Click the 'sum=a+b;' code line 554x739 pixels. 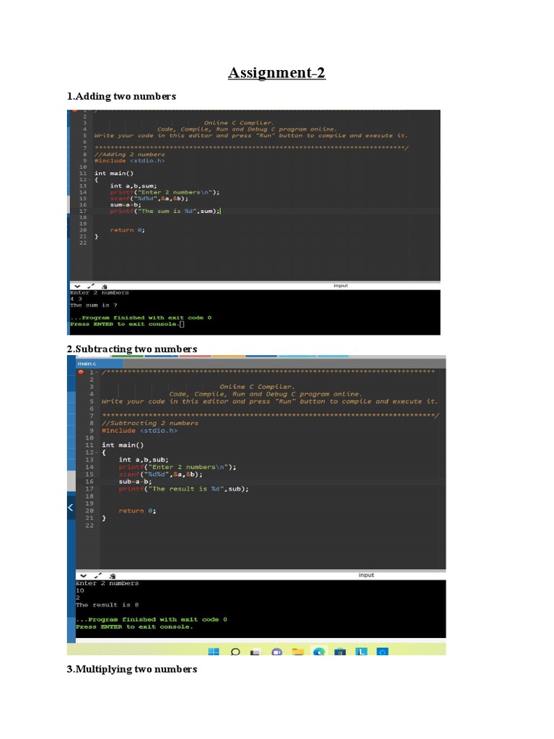click(x=126, y=204)
